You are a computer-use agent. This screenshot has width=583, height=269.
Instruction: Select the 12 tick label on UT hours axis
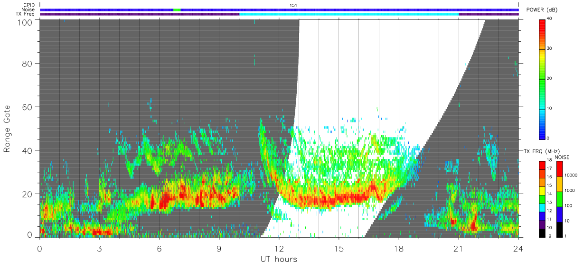pos(279,248)
